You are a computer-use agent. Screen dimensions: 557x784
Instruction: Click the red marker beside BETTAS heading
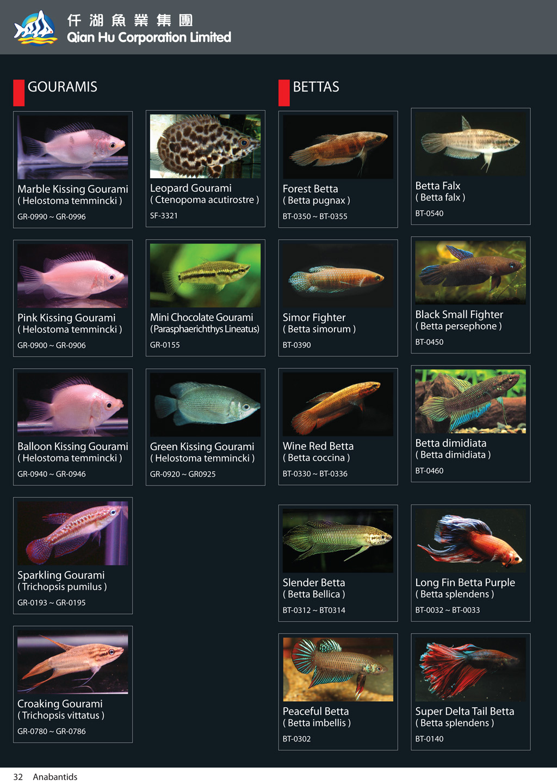(x=284, y=93)
